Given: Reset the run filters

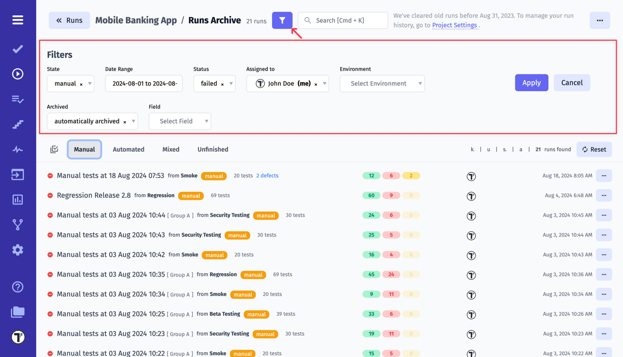Looking at the screenshot, I should coord(594,150).
